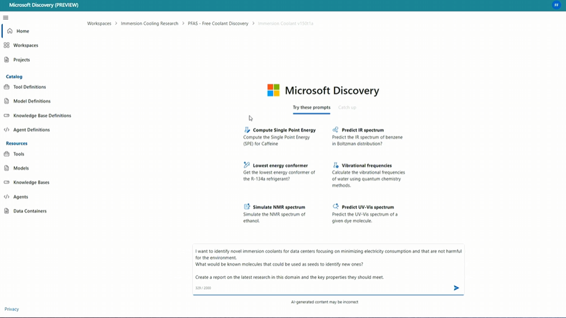This screenshot has width=566, height=318.
Task: Navigate to Immersion Cooling Research breadcrumb
Action: pyautogui.click(x=150, y=24)
